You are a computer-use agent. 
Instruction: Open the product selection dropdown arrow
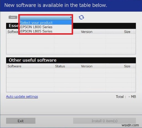pyautogui.click(x=71, y=17)
